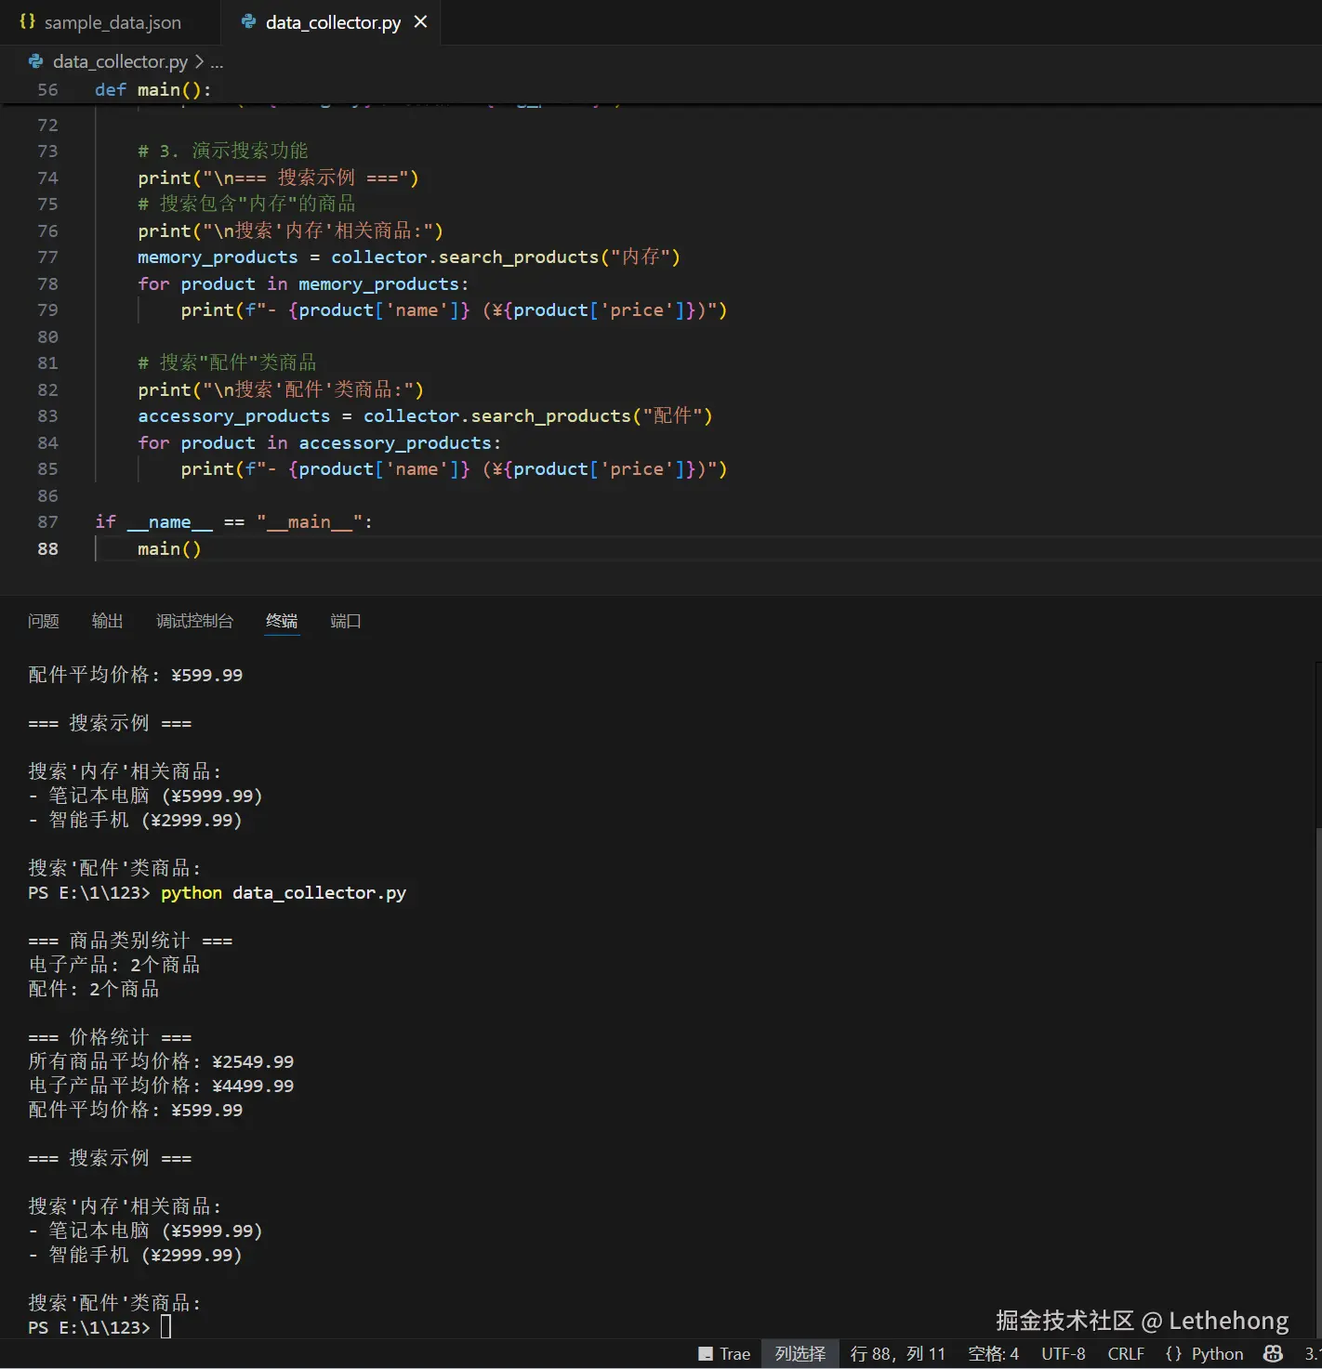Click print statement "搜索示例" on line 74

278,178
